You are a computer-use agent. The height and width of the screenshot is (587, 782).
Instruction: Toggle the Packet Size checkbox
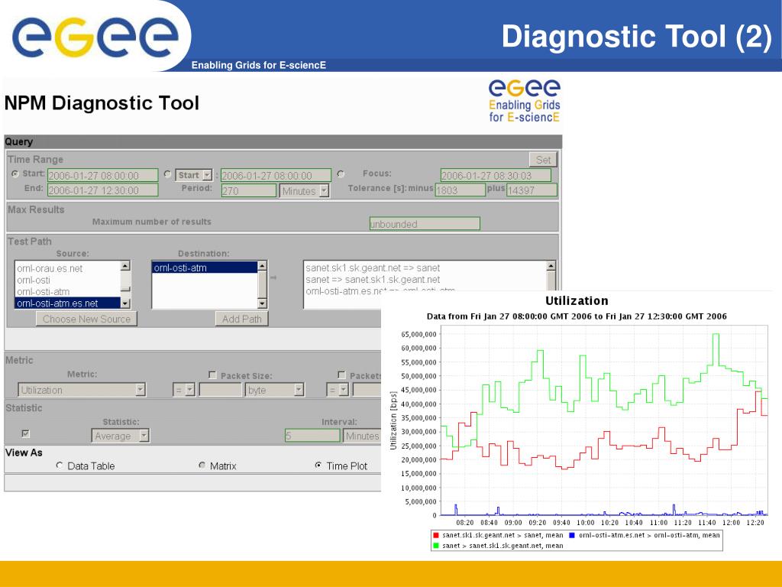[212, 375]
